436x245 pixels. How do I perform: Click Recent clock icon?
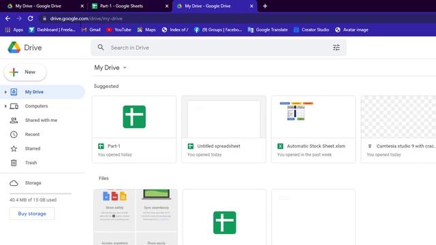[14, 135]
